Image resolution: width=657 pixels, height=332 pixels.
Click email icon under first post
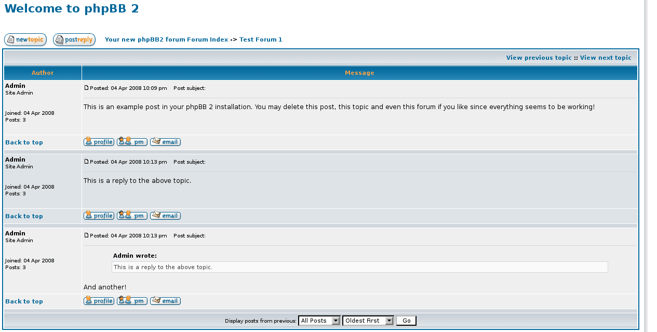pos(165,142)
